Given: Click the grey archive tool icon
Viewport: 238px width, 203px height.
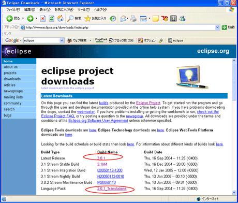Looking at the screenshot, I should click(x=173, y=19).
